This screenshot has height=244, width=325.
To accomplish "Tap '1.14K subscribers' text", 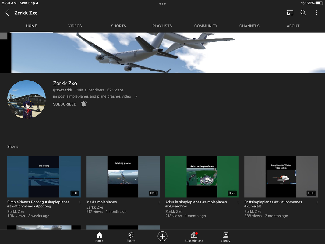I will 90,90.
